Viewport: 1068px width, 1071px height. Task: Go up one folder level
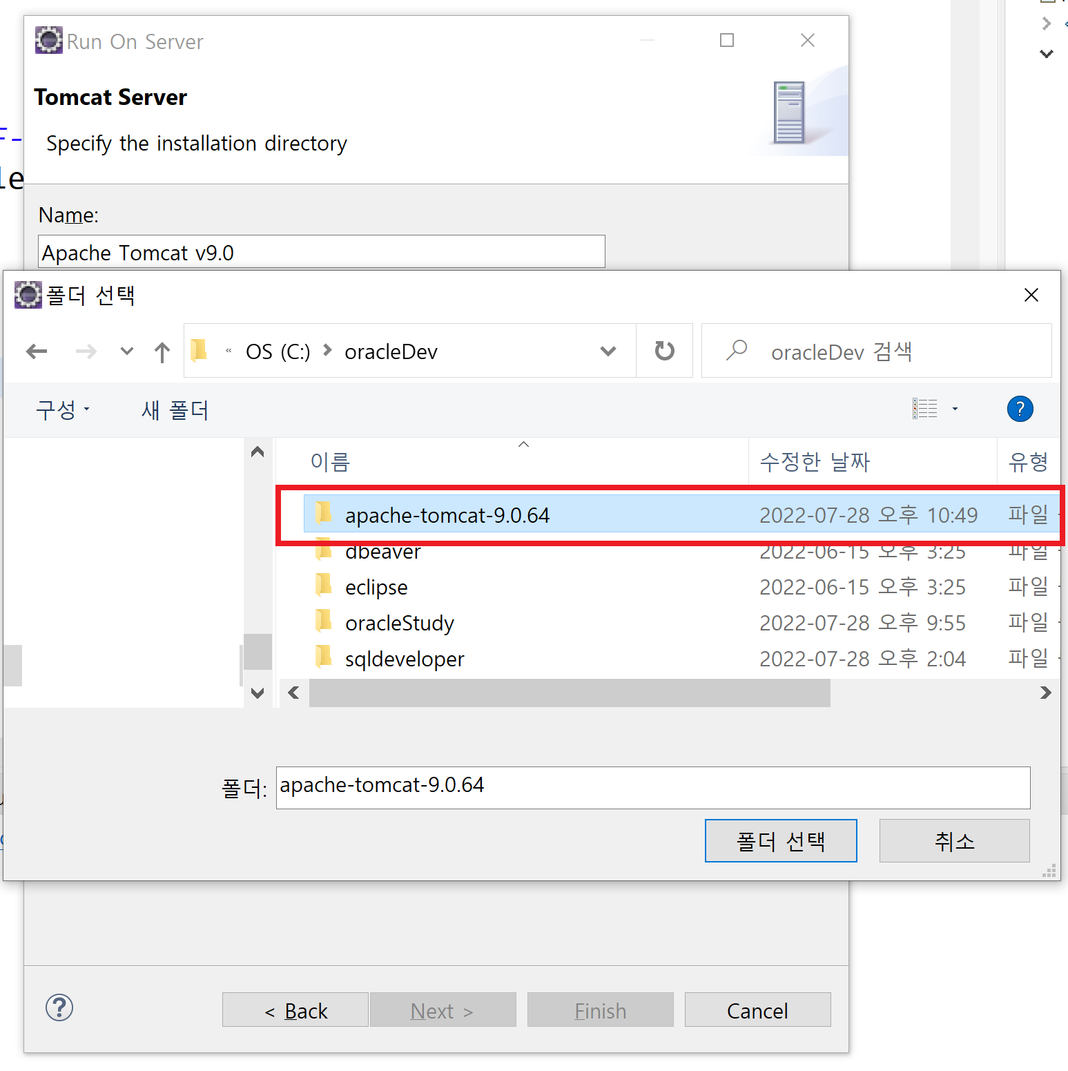point(162,352)
